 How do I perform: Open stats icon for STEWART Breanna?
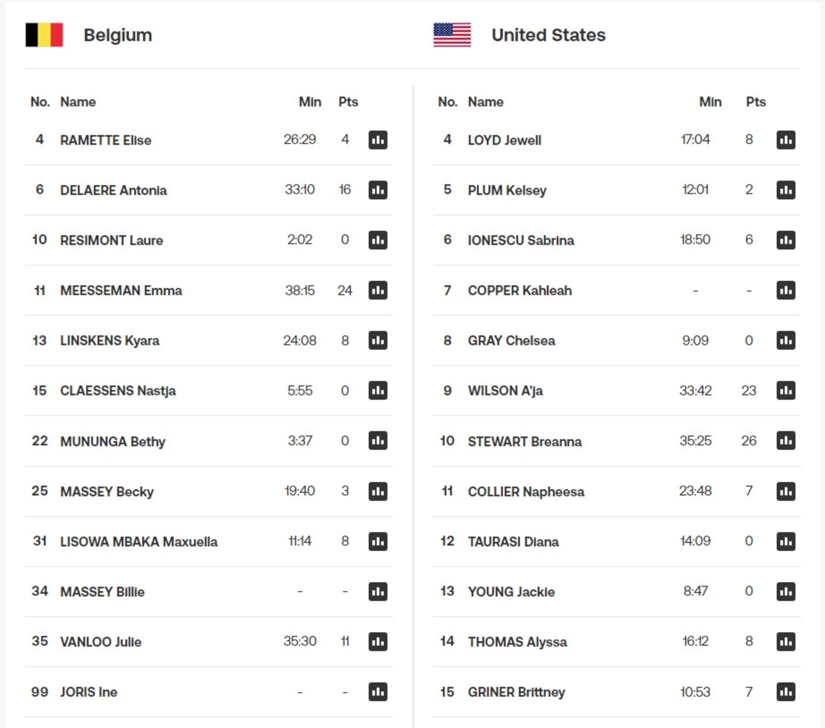pyautogui.click(x=786, y=440)
